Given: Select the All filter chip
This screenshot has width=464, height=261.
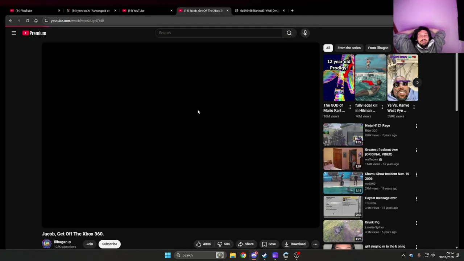Looking at the screenshot, I should [328, 48].
